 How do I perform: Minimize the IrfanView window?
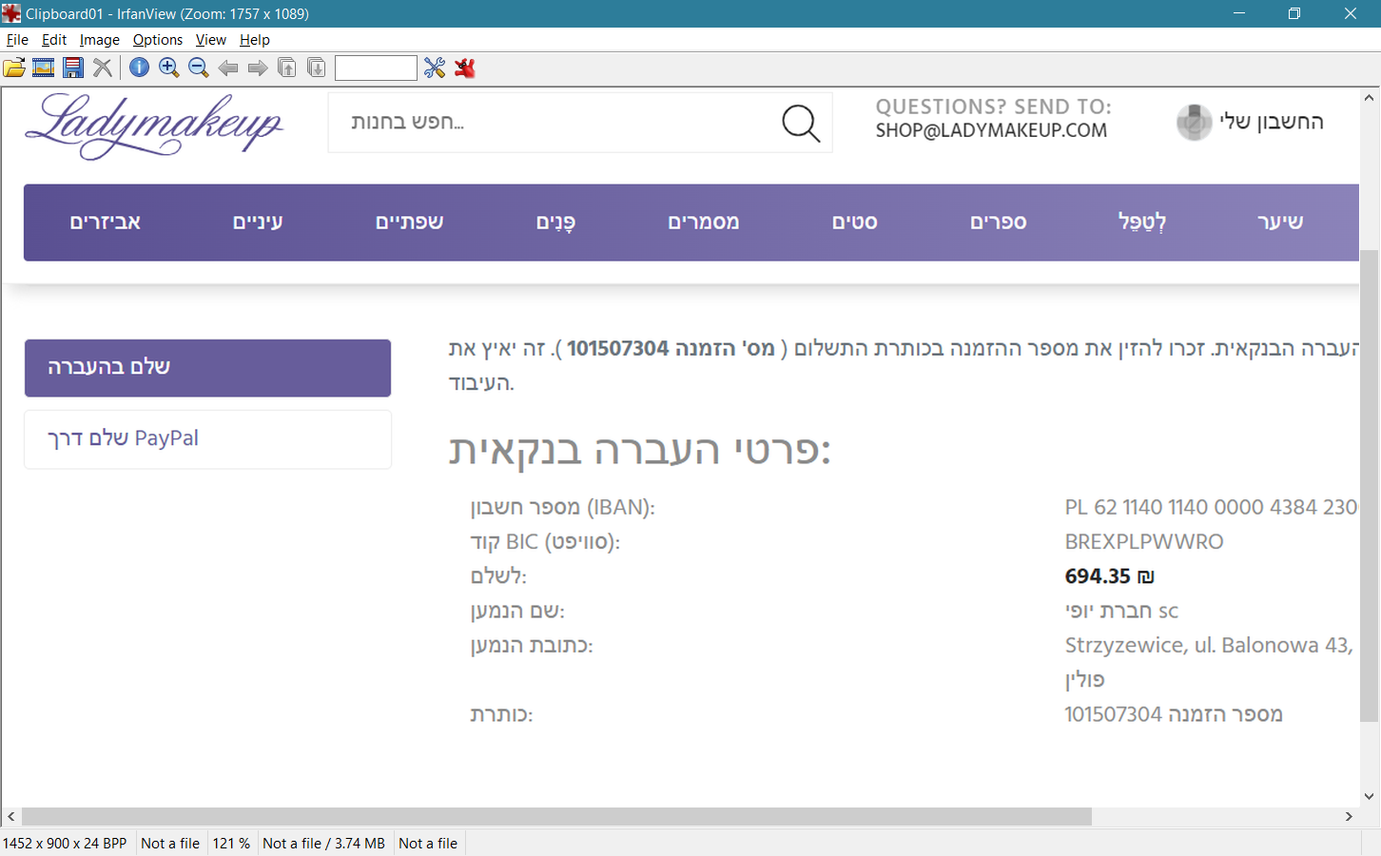[1239, 13]
